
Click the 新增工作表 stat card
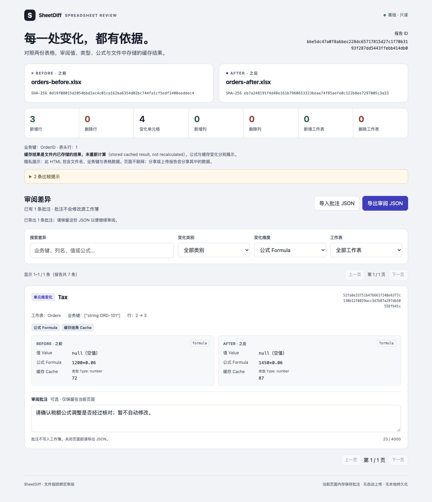(x=325, y=123)
